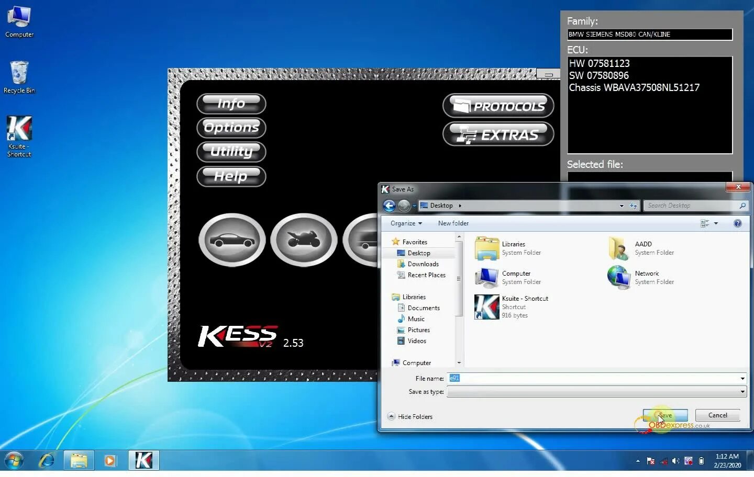
Task: Click the Save button
Action: (666, 415)
